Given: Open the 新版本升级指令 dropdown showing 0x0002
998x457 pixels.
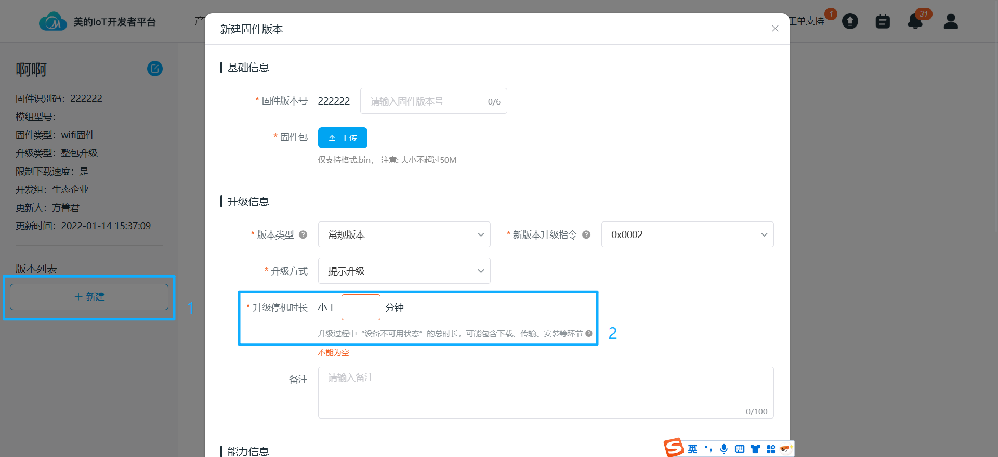Looking at the screenshot, I should [x=687, y=234].
